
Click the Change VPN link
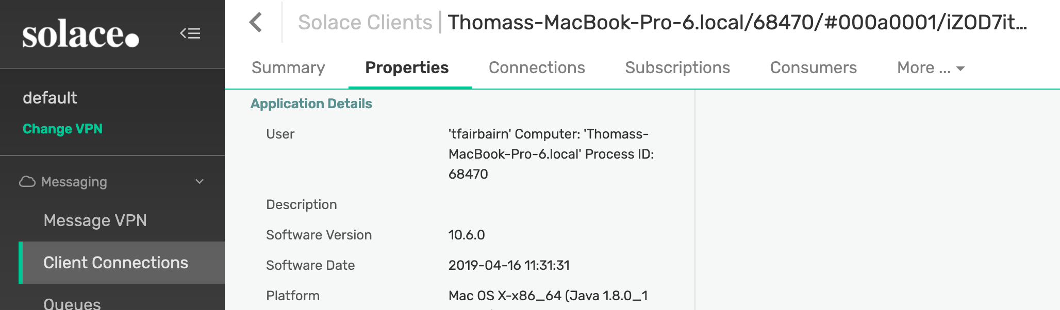[x=62, y=129]
